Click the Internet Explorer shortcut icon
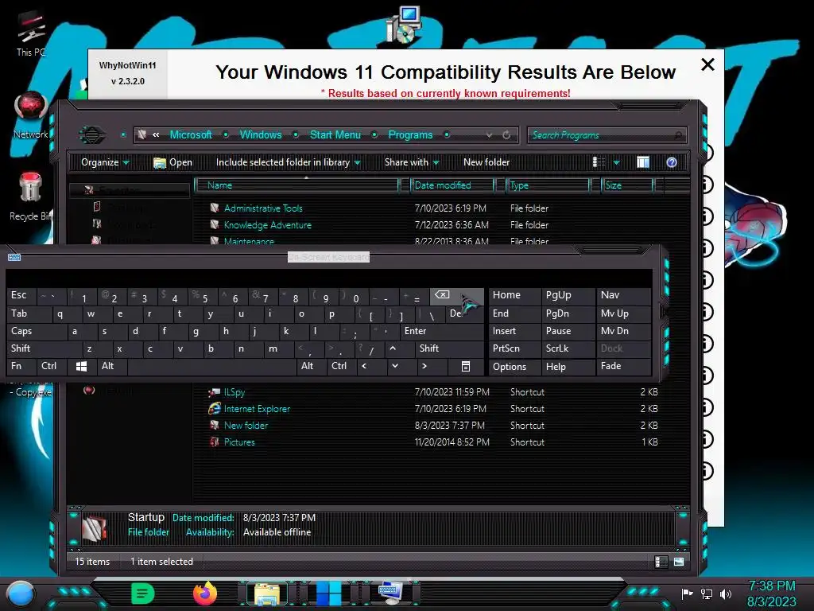This screenshot has width=814, height=611. (214, 409)
